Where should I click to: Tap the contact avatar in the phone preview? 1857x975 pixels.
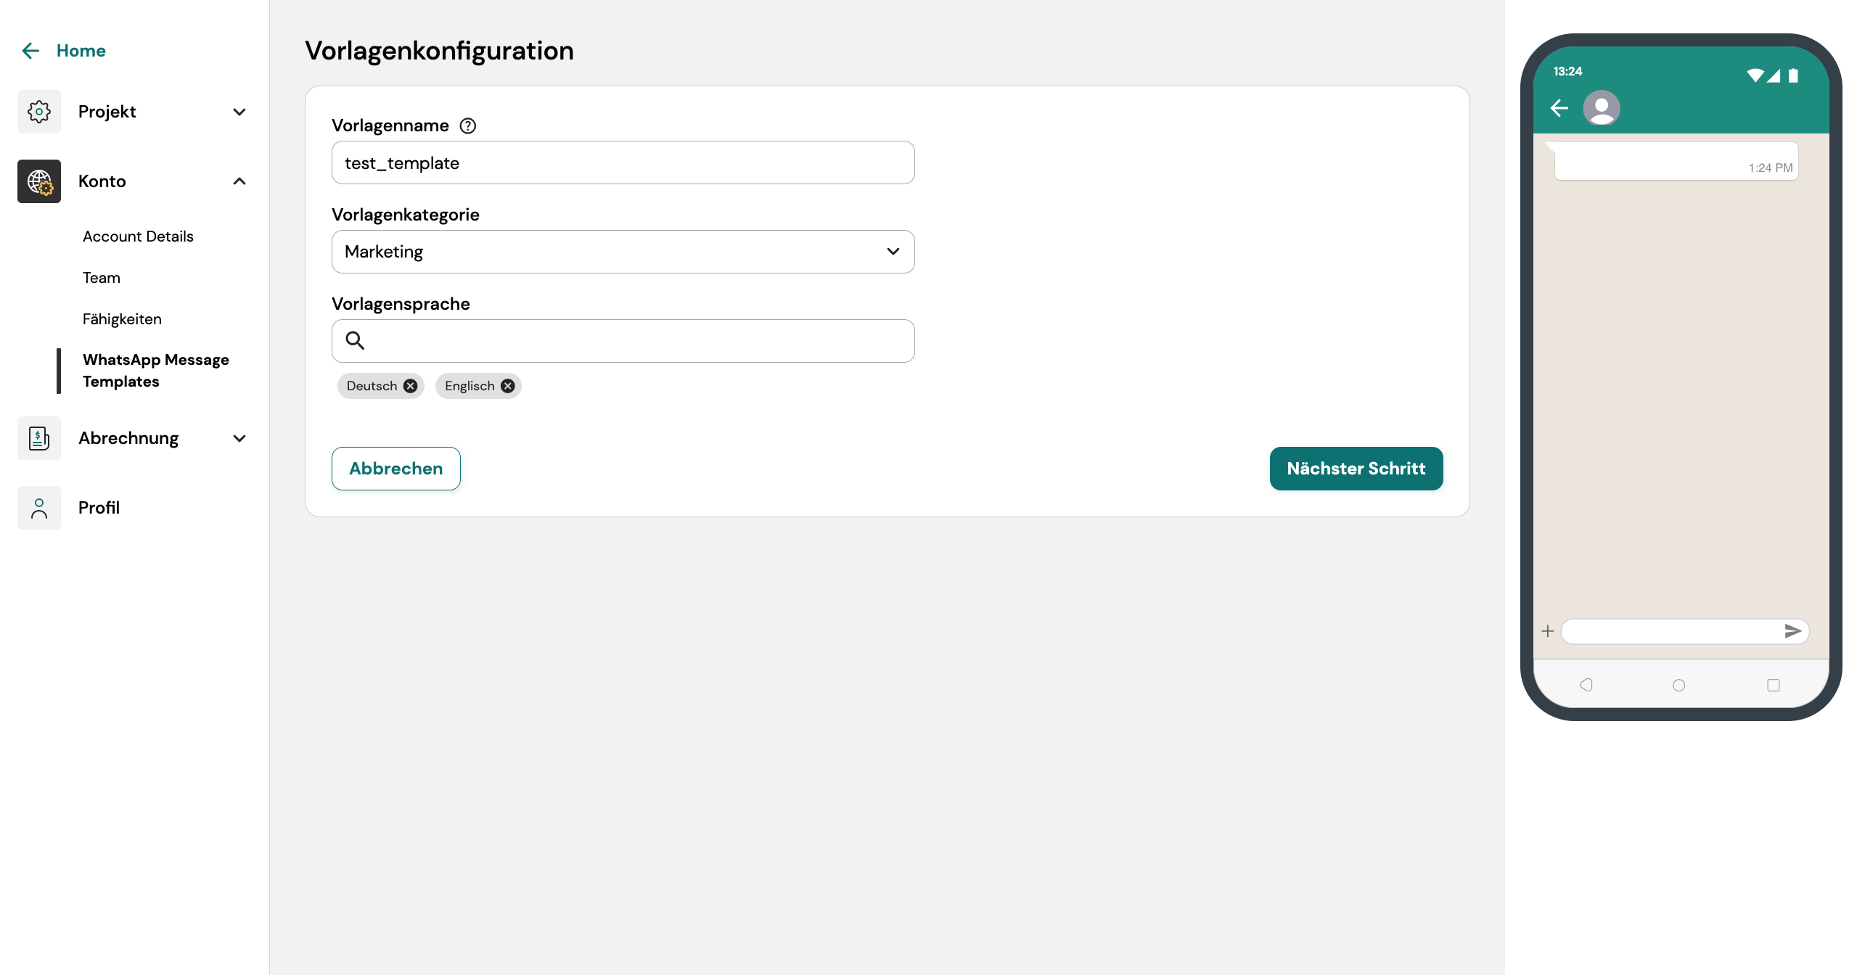(x=1602, y=107)
